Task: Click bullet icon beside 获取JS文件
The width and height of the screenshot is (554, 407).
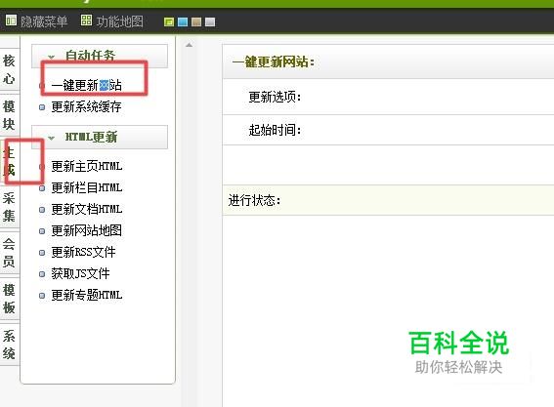Action: point(42,274)
